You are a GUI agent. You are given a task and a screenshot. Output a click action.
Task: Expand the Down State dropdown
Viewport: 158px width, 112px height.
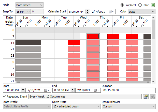click(x=76, y=106)
